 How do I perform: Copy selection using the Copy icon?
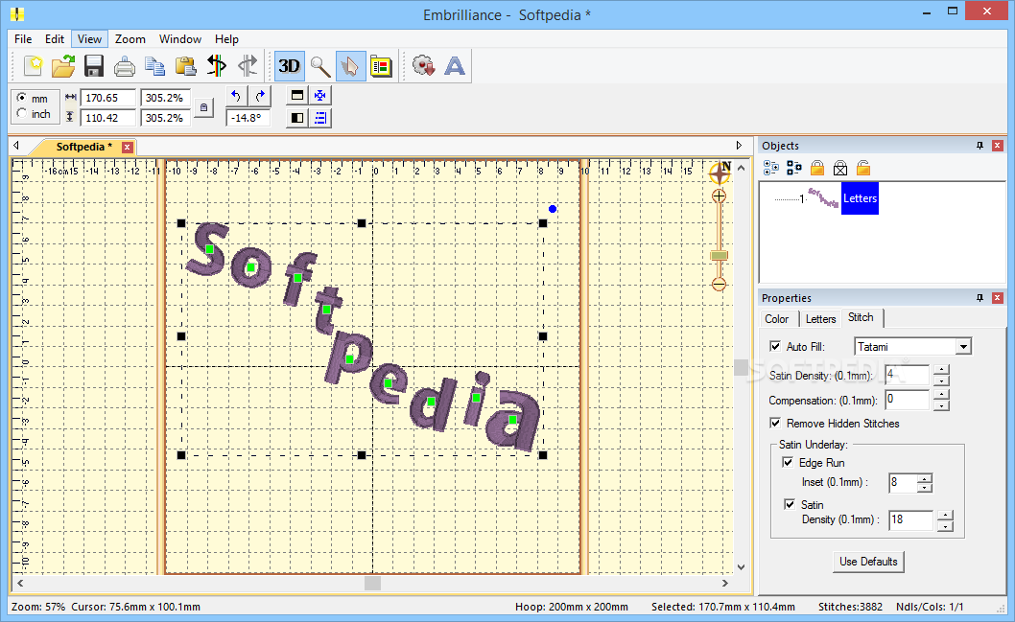point(154,66)
